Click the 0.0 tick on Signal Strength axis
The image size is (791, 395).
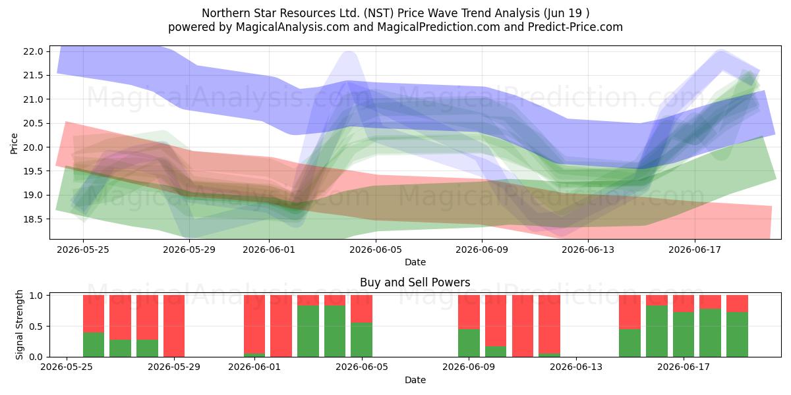click(x=37, y=357)
